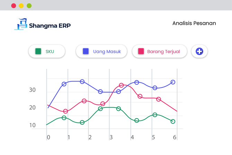
Task: Click the first green SKU data point
Action: [64, 118]
